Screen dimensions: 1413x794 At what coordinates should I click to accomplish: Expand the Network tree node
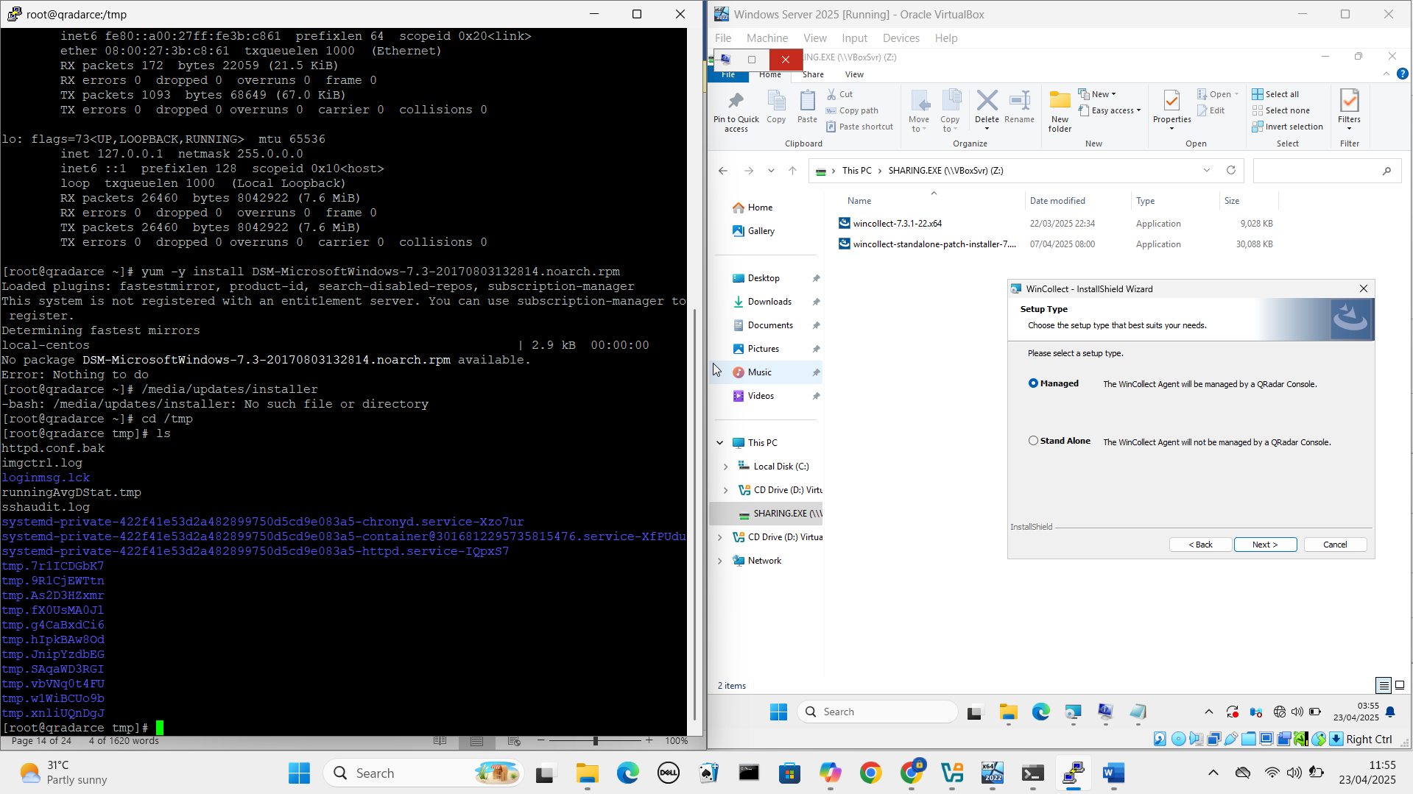pyautogui.click(x=720, y=561)
